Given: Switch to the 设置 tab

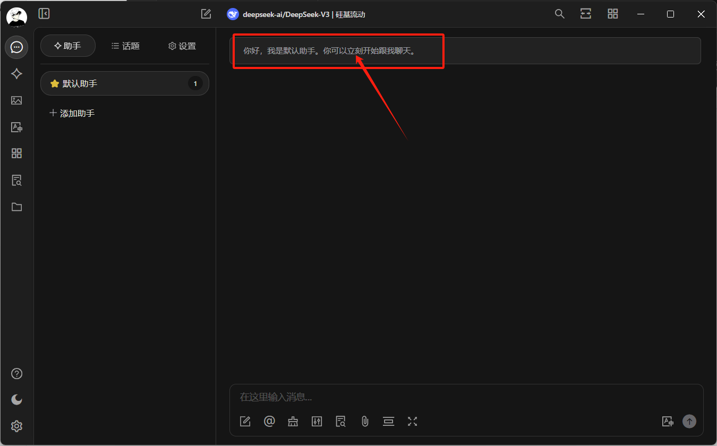Looking at the screenshot, I should coord(182,46).
